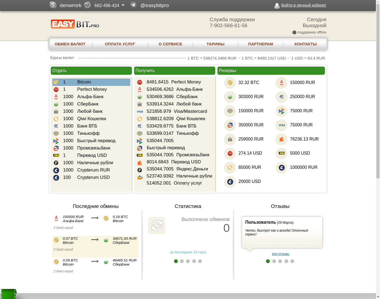Choose Перевод USD in the Получить list
This screenshot has height=299, width=380.
click(x=174, y=162)
